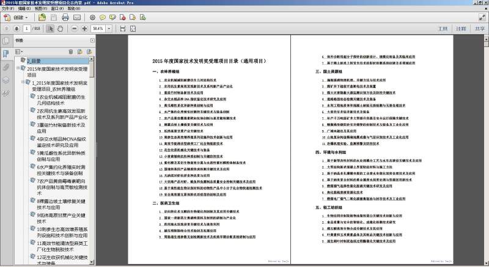489x267 pixels.
Task: Go to previous page arrow
Action: pyautogui.click(x=7, y=29)
